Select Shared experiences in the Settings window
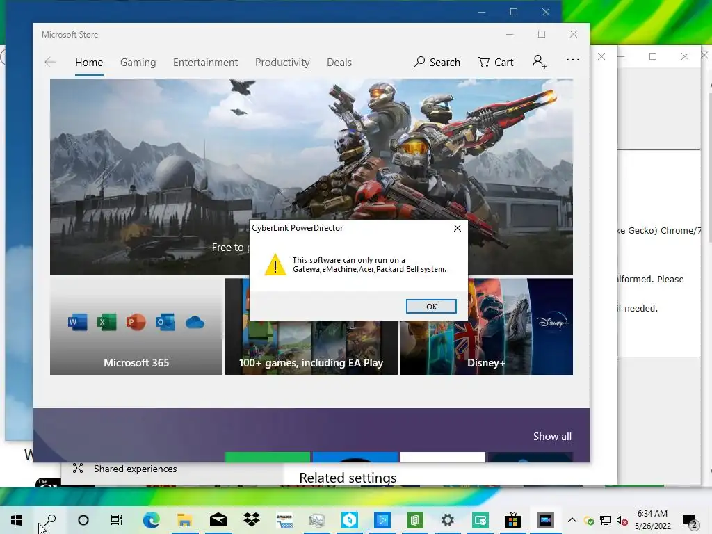Image resolution: width=712 pixels, height=534 pixels. (x=135, y=469)
